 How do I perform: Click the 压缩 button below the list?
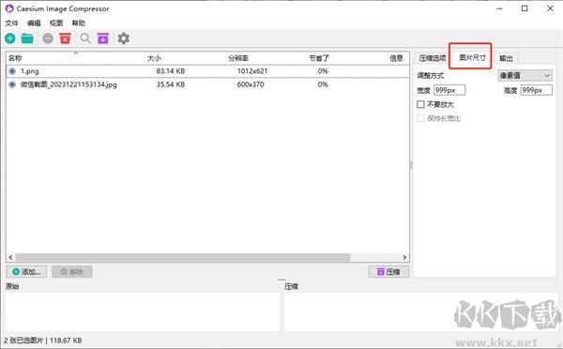(388, 272)
